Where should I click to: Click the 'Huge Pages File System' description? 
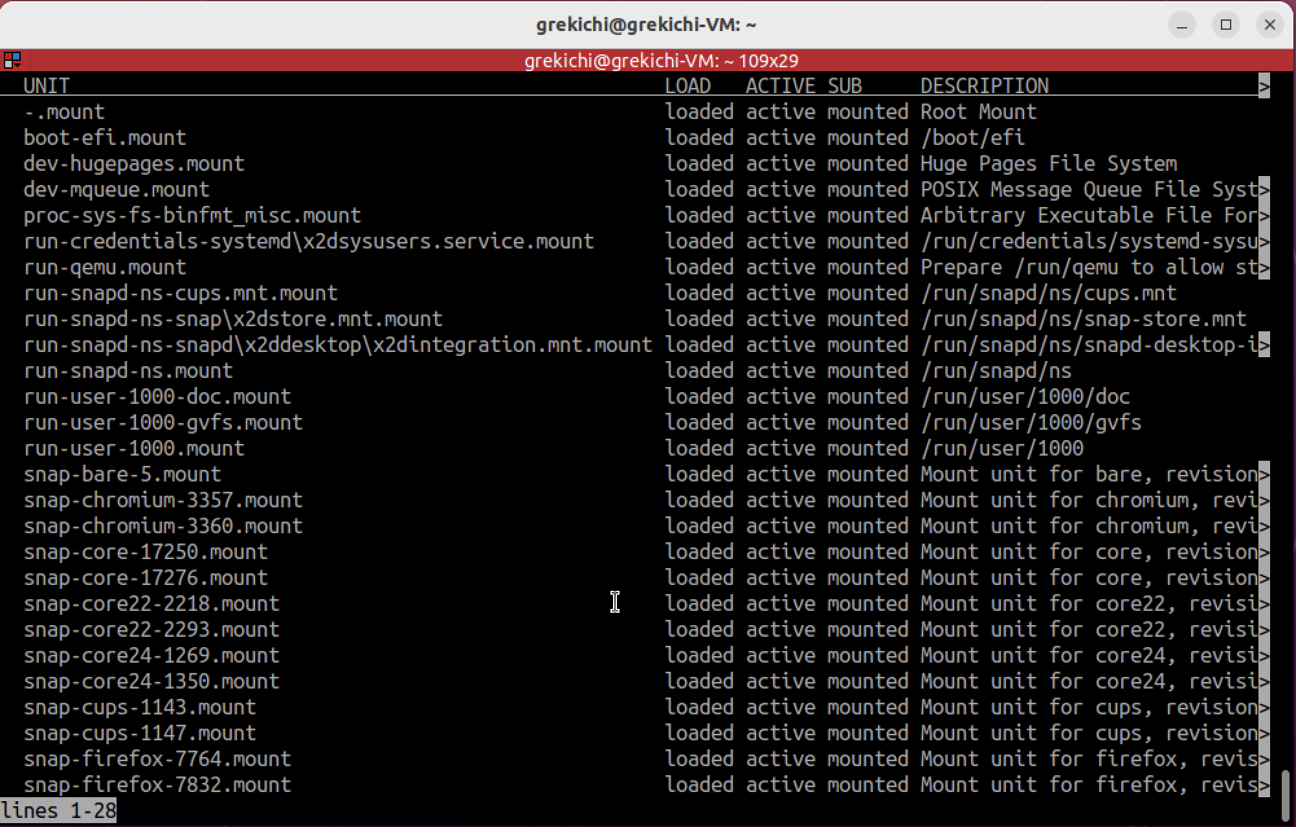click(x=1048, y=164)
